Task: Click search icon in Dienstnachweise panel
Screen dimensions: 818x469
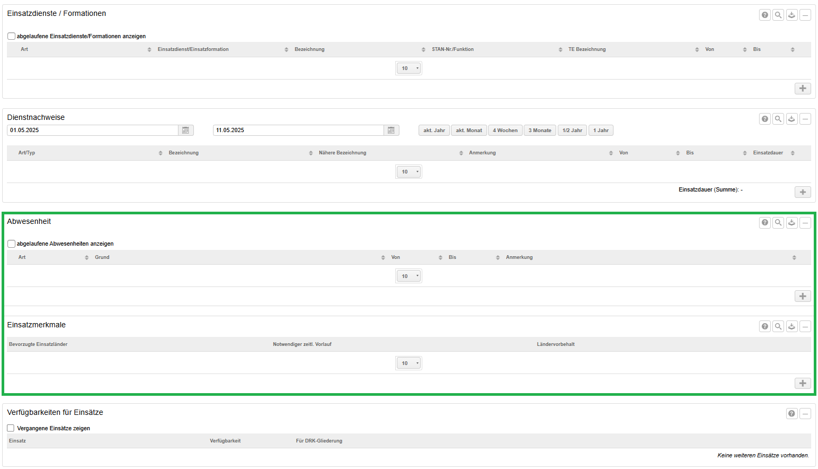Action: (x=778, y=119)
